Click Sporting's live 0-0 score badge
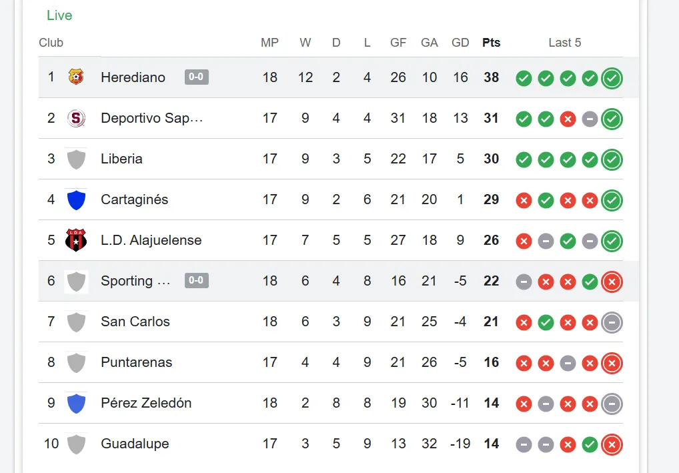 click(x=197, y=281)
